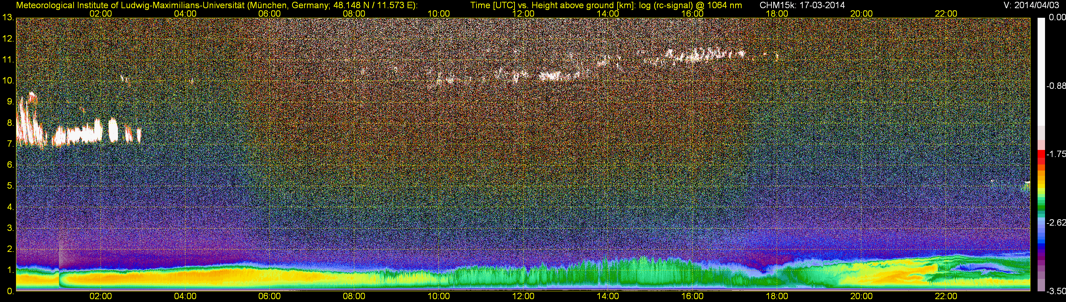This screenshot has width=1066, height=302.
Task: Pick the 6 km height axis label
Action: point(10,165)
